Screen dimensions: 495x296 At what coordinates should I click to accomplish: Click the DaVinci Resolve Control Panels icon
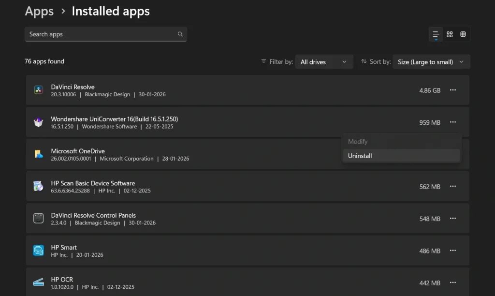tap(38, 218)
